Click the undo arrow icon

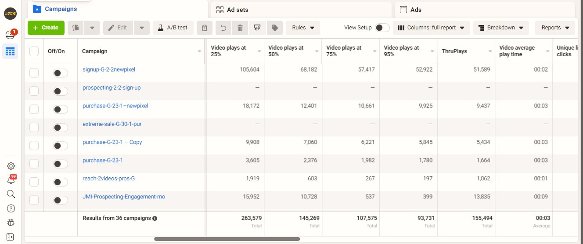pyautogui.click(x=223, y=28)
